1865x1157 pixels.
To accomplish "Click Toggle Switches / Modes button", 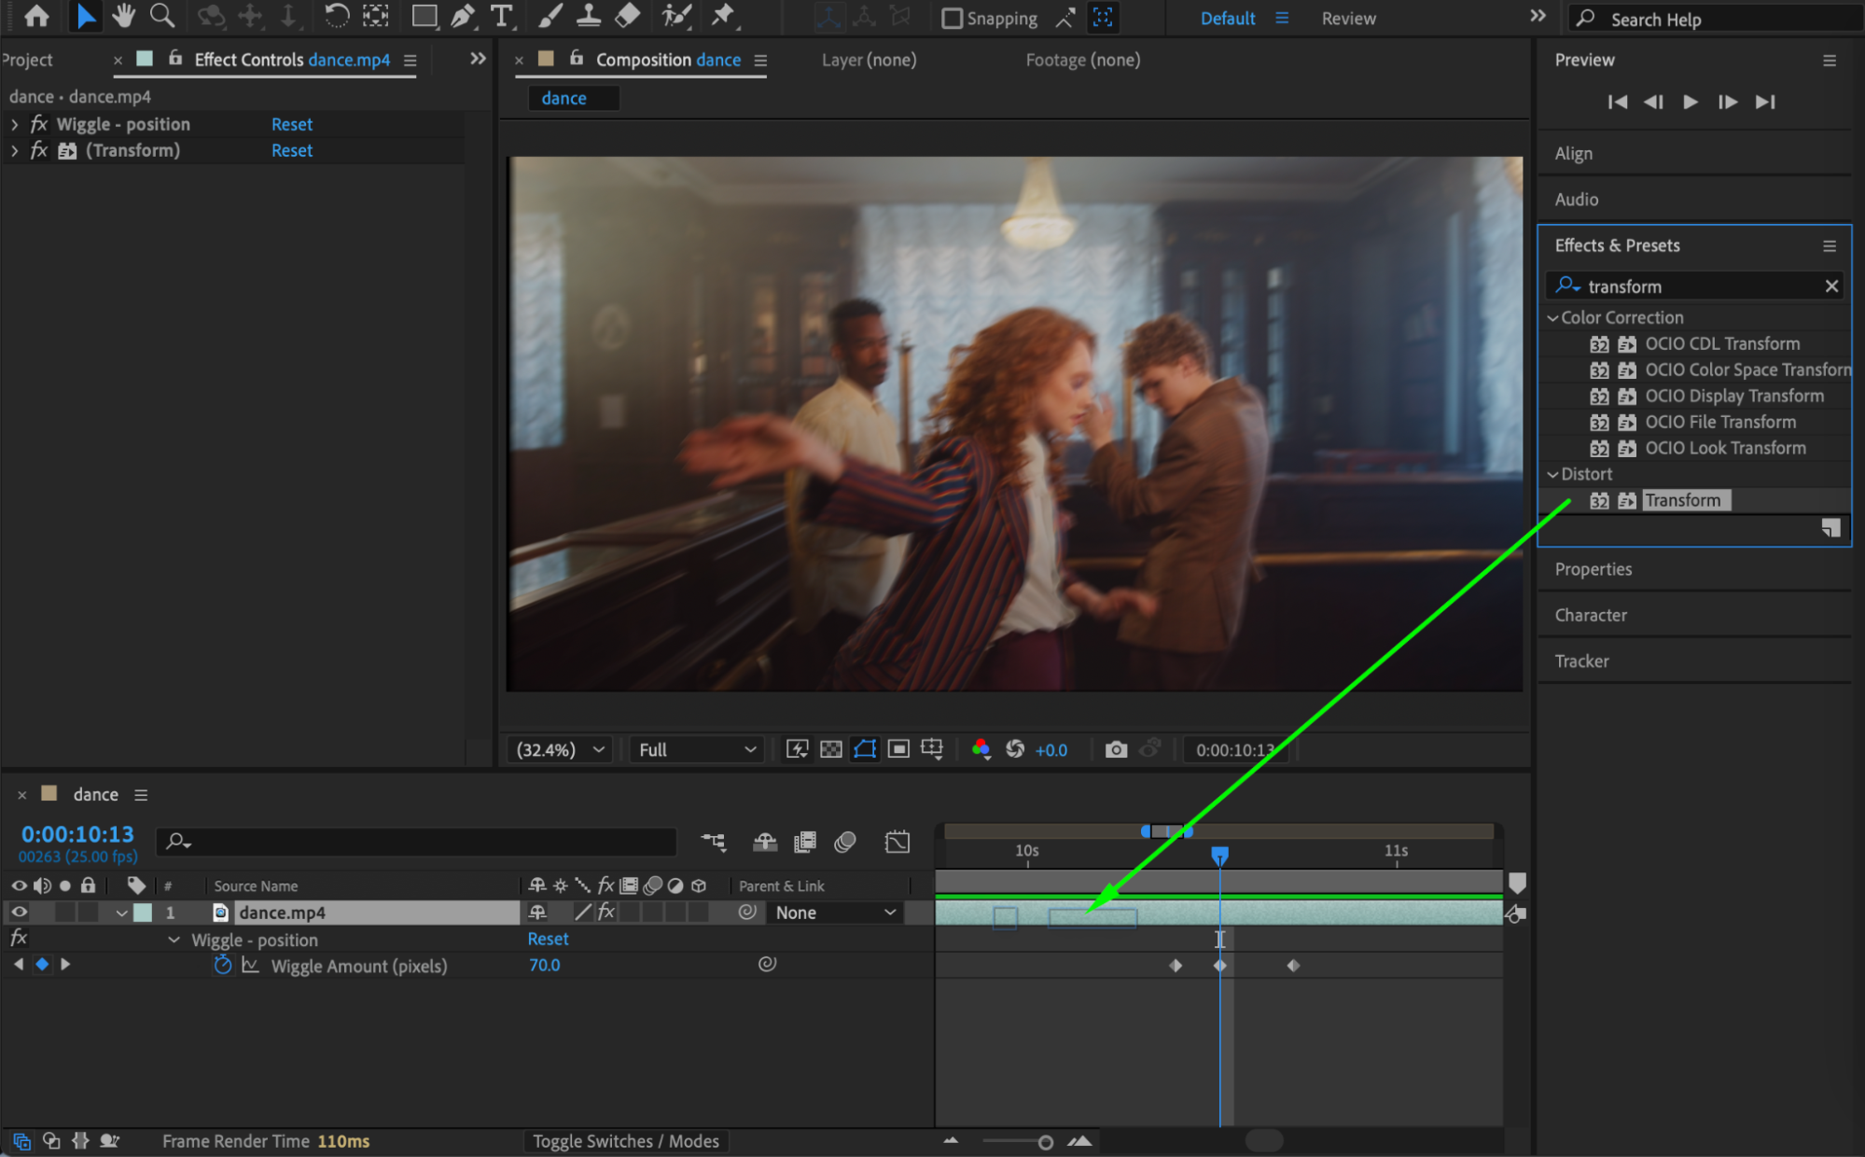I will (625, 1141).
